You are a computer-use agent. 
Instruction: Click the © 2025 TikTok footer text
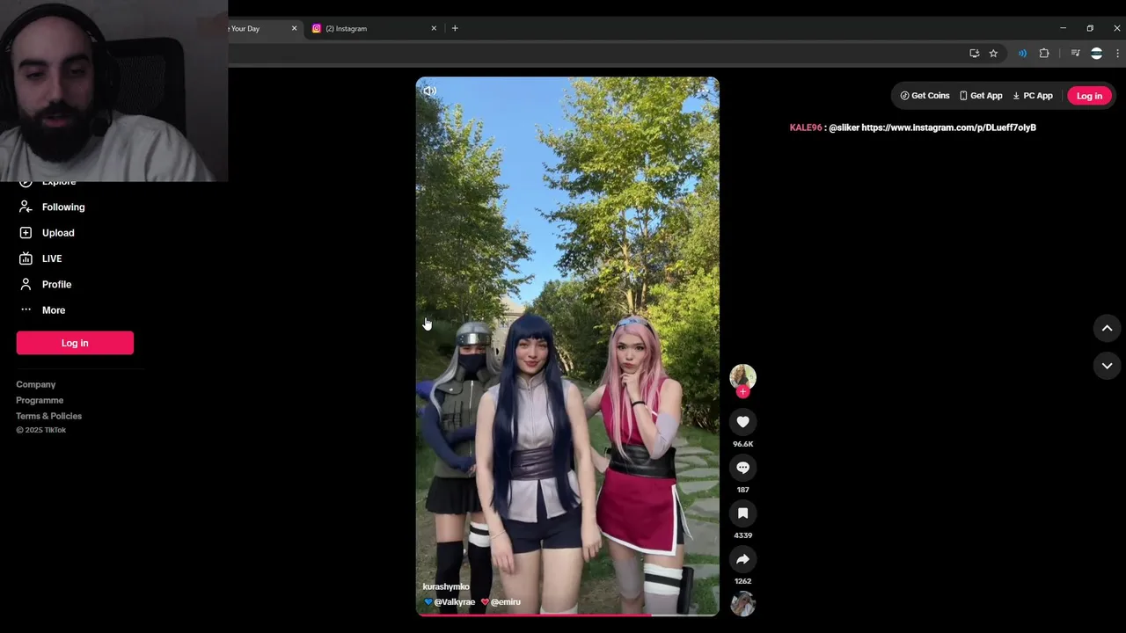pyautogui.click(x=40, y=430)
